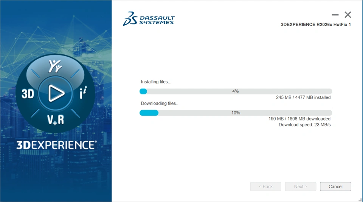Minimize the installer window
Viewport: 363px width, 202px height.
click(x=335, y=15)
